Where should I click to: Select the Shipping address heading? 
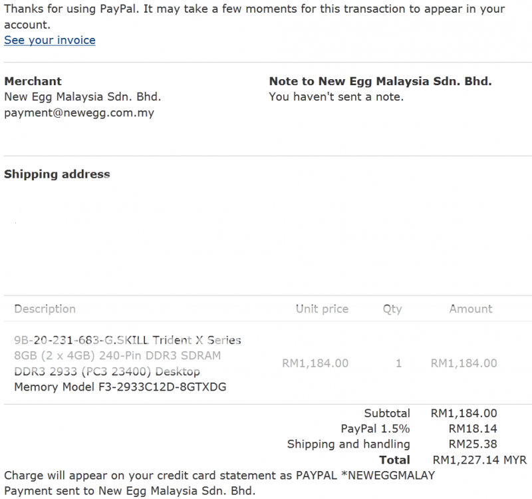pyautogui.click(x=57, y=174)
